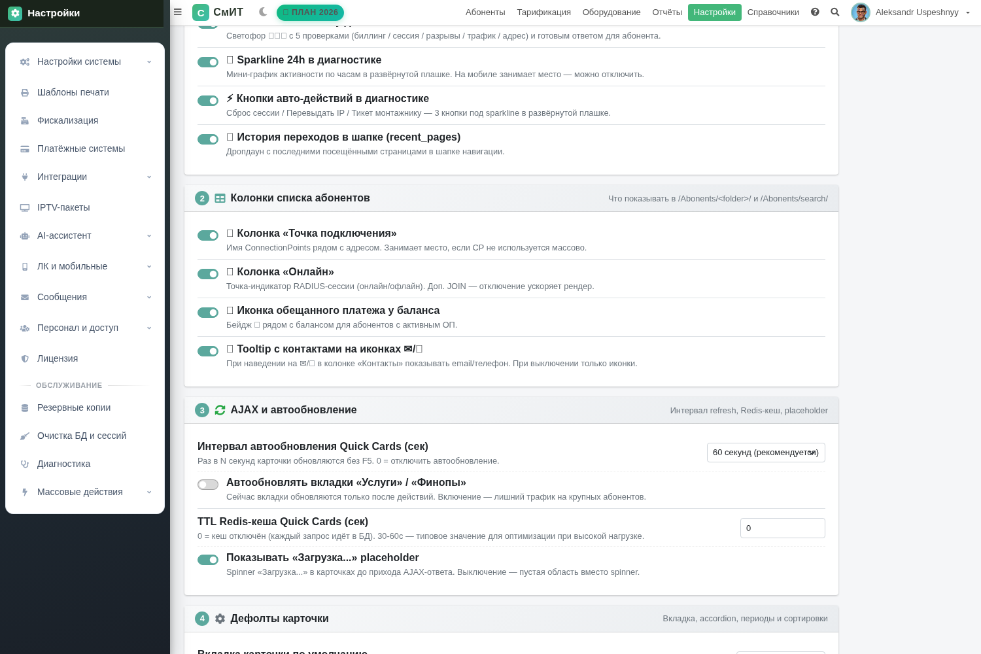Toggle История переходов в шапке switch
The height and width of the screenshot is (654, 981).
(x=208, y=139)
